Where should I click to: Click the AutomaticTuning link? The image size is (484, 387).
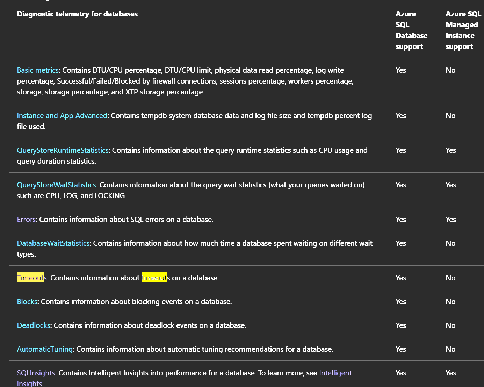point(45,349)
